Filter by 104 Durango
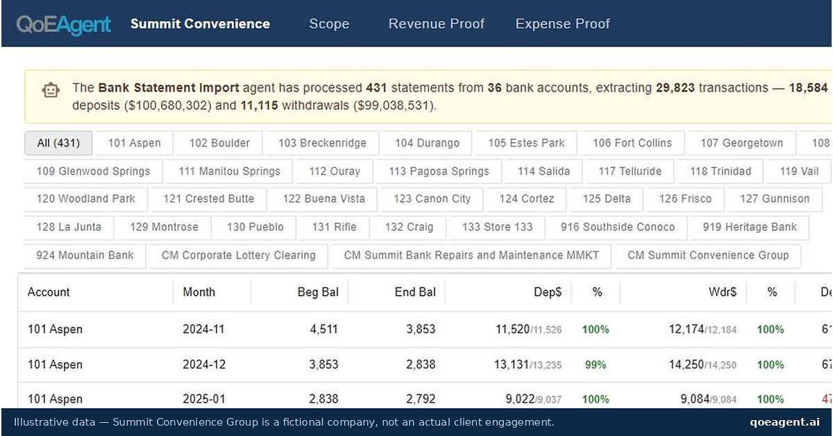 427,143
